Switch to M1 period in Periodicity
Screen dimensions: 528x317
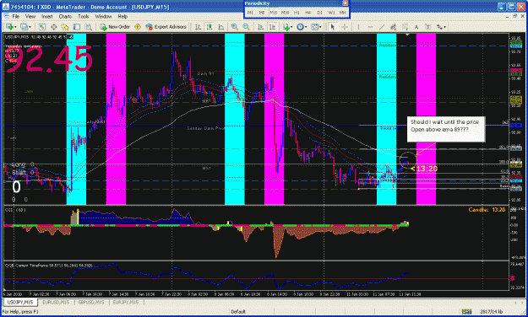click(250, 13)
